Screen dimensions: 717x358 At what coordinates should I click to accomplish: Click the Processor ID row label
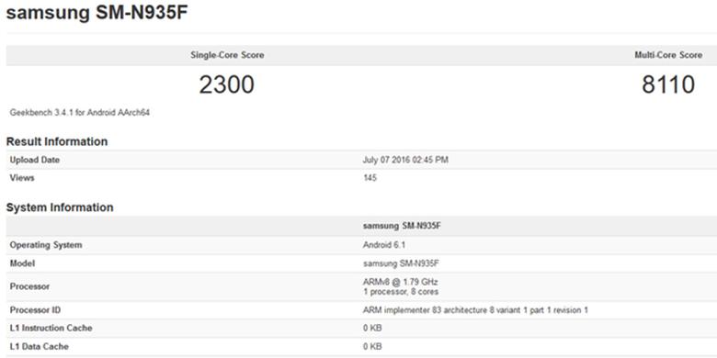tap(35, 310)
